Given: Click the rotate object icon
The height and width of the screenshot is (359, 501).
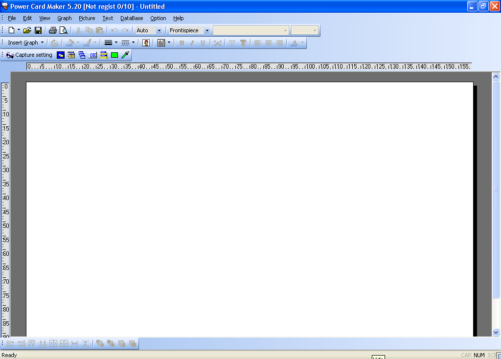Looking at the screenshot, I should tap(55, 43).
